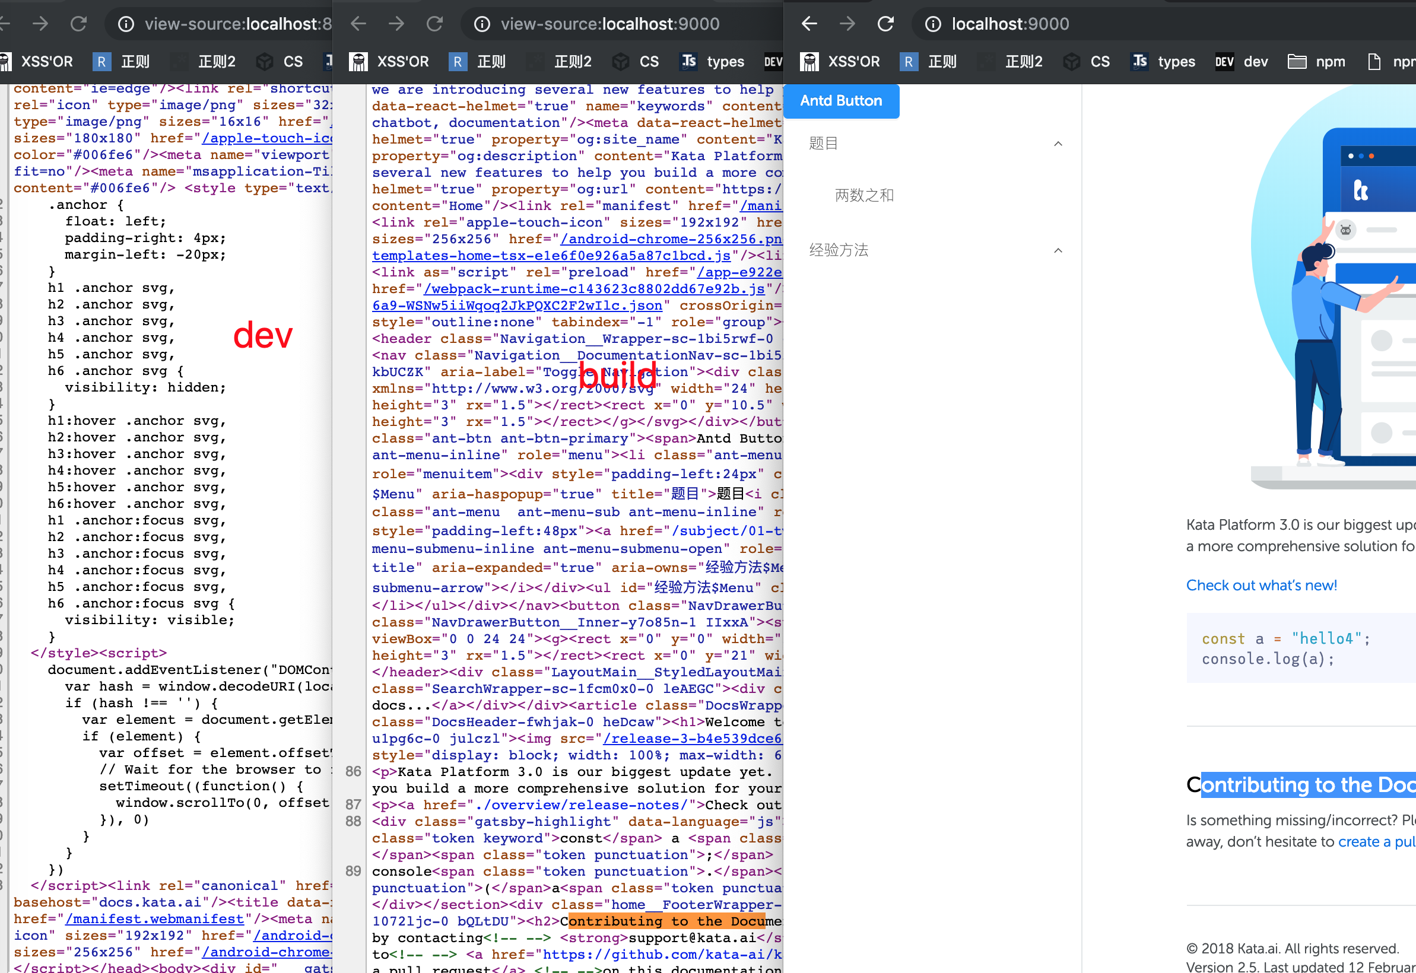The image size is (1416, 973).
Task: Open the 正则2 bookmark in the middle window
Action: [x=558, y=62]
